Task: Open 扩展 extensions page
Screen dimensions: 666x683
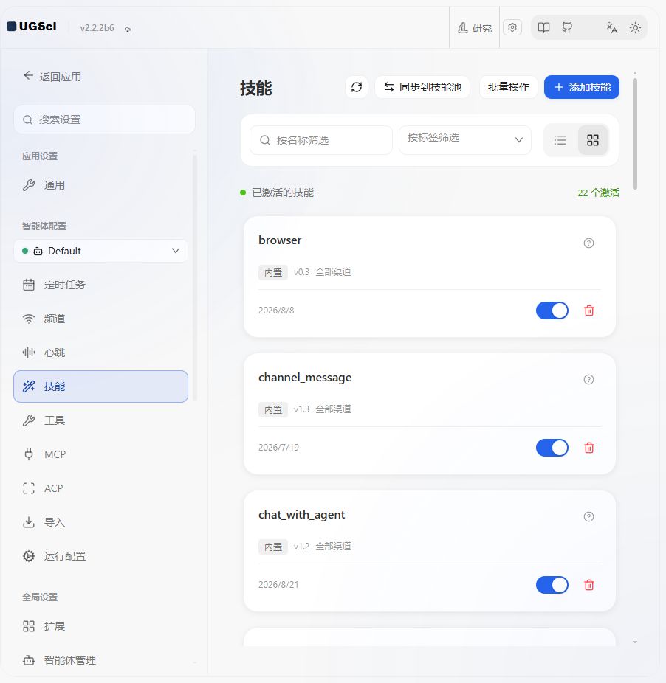Action: (100, 626)
